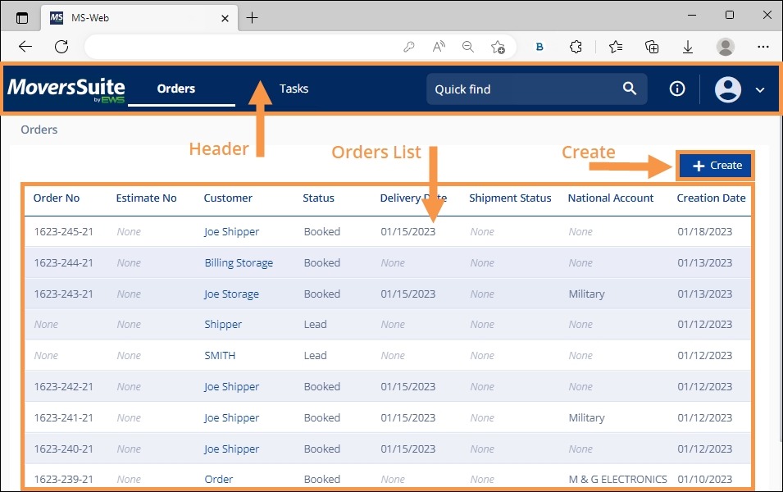This screenshot has height=492, width=783.
Task: Click the MoversSuite by EWS logo
Action: tap(66, 89)
